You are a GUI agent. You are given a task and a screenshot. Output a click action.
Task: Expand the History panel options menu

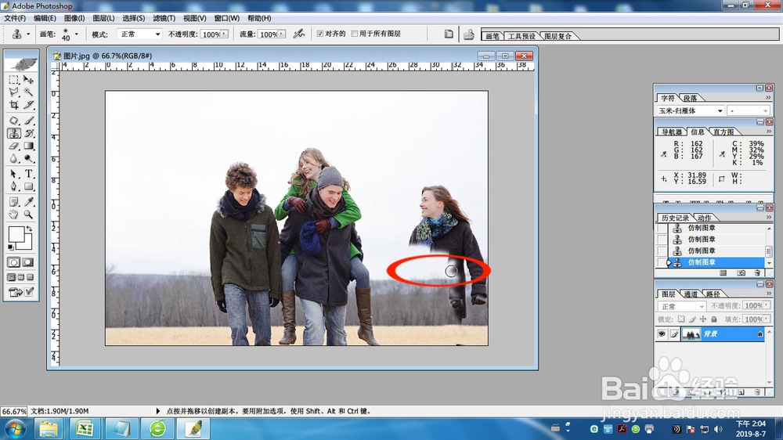(769, 217)
